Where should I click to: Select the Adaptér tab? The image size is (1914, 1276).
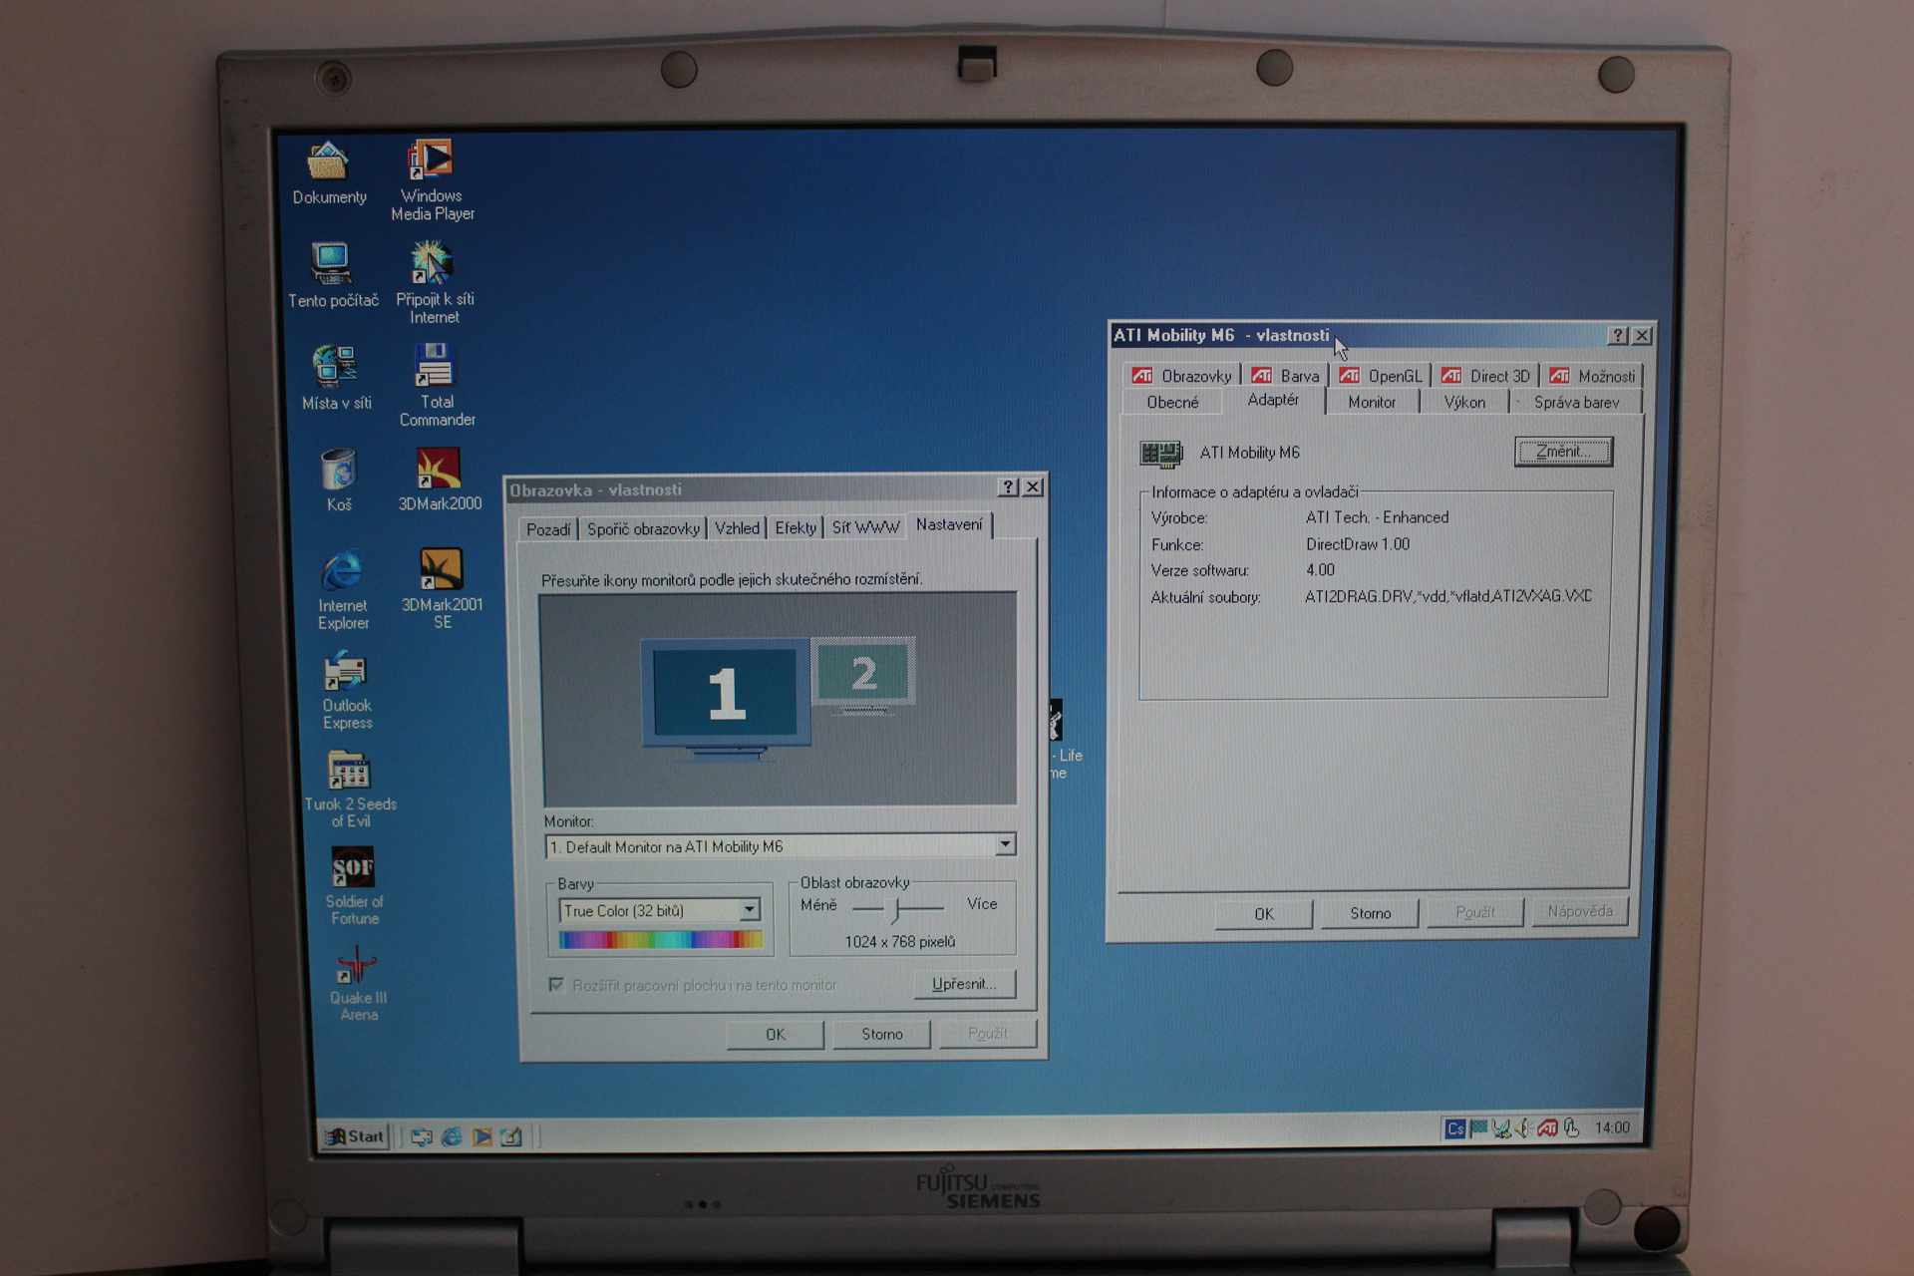tap(1273, 400)
